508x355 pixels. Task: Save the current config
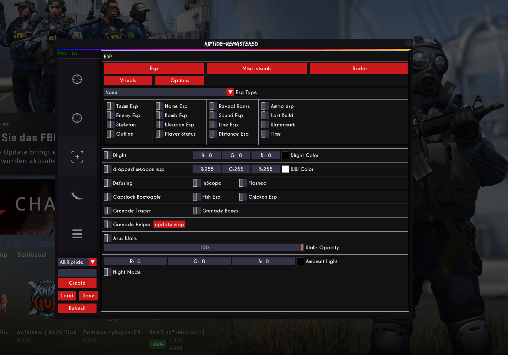coord(88,295)
